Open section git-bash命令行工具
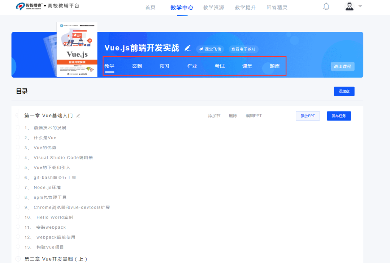The image size is (390, 263). tap(50, 177)
